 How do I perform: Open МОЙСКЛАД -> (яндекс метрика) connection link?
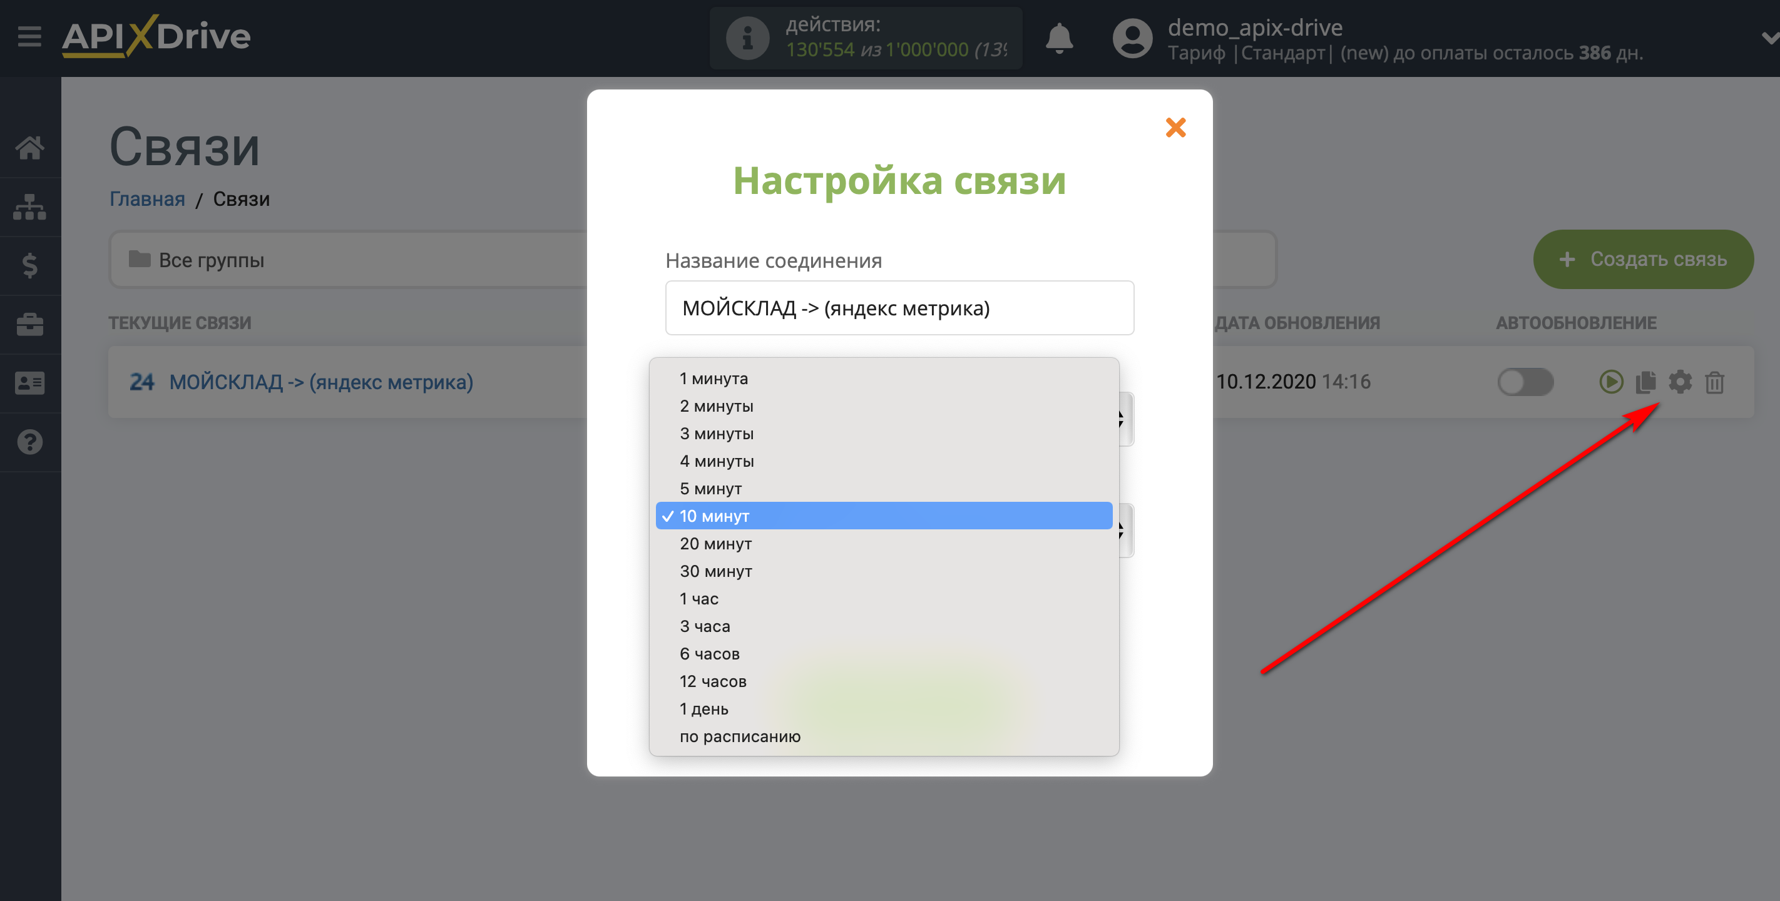pyautogui.click(x=321, y=382)
